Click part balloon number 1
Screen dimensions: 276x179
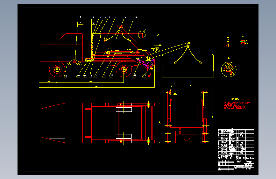click(x=81, y=23)
